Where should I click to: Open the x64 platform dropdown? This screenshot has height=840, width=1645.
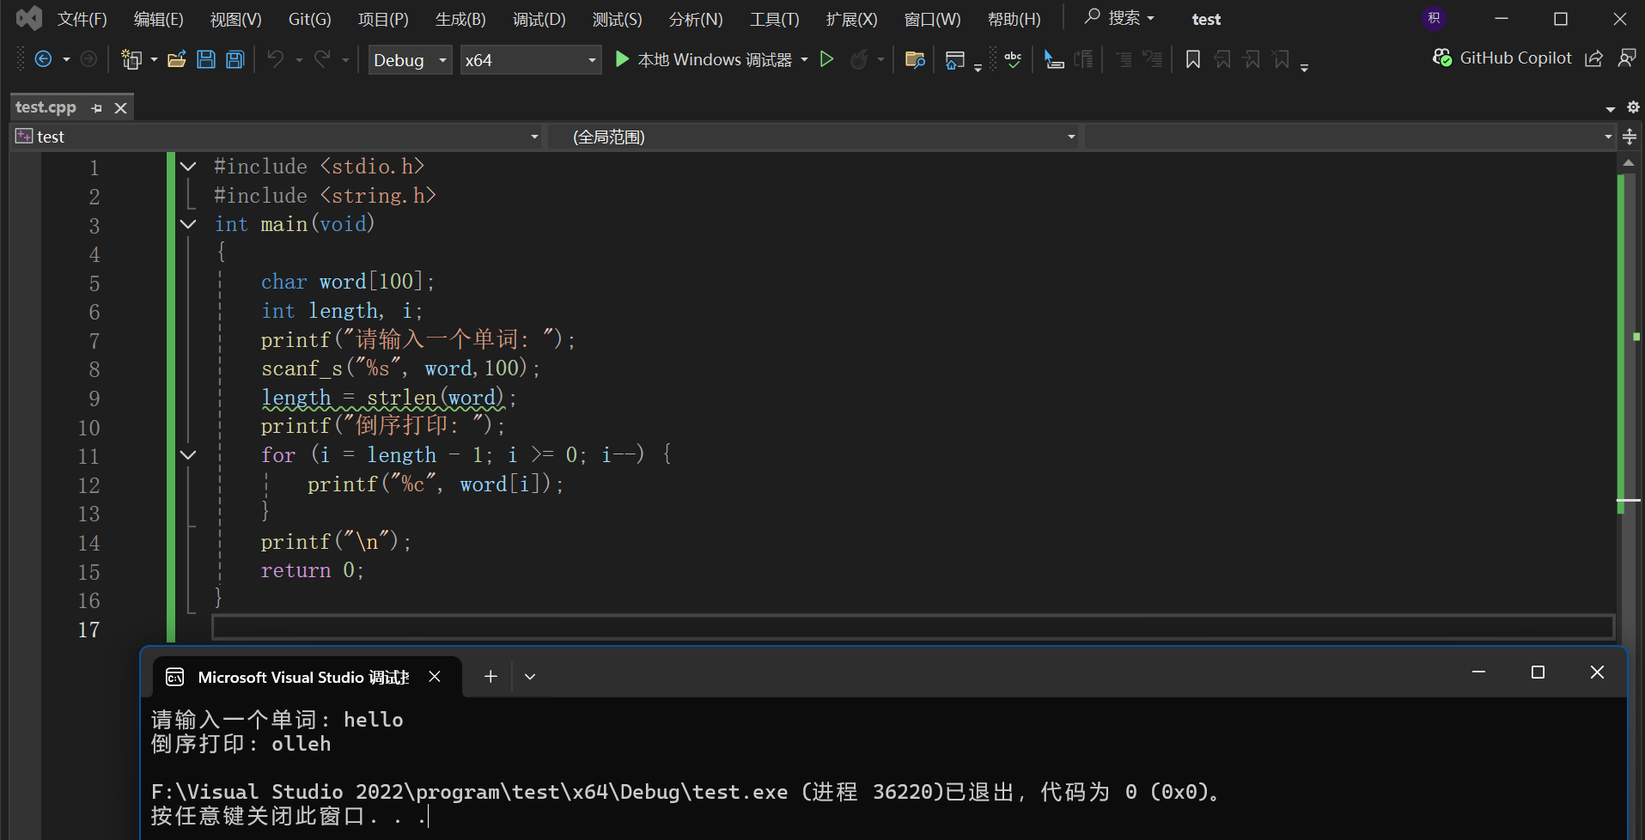(530, 59)
